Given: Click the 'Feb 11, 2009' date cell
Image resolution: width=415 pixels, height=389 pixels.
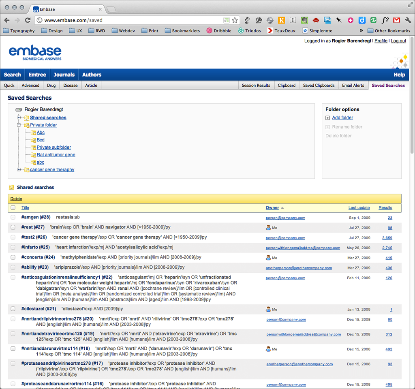Looking at the screenshot, I should click(359, 278).
